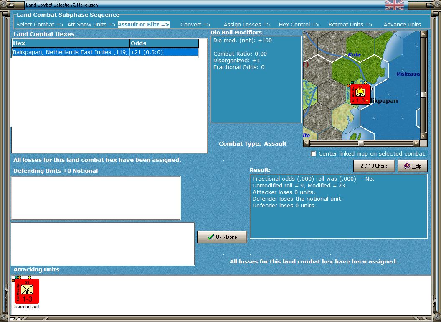The image size is (441, 322).
Task: Click the map's vertical scrollbar down arrow
Action: pyautogui.click(x=423, y=136)
